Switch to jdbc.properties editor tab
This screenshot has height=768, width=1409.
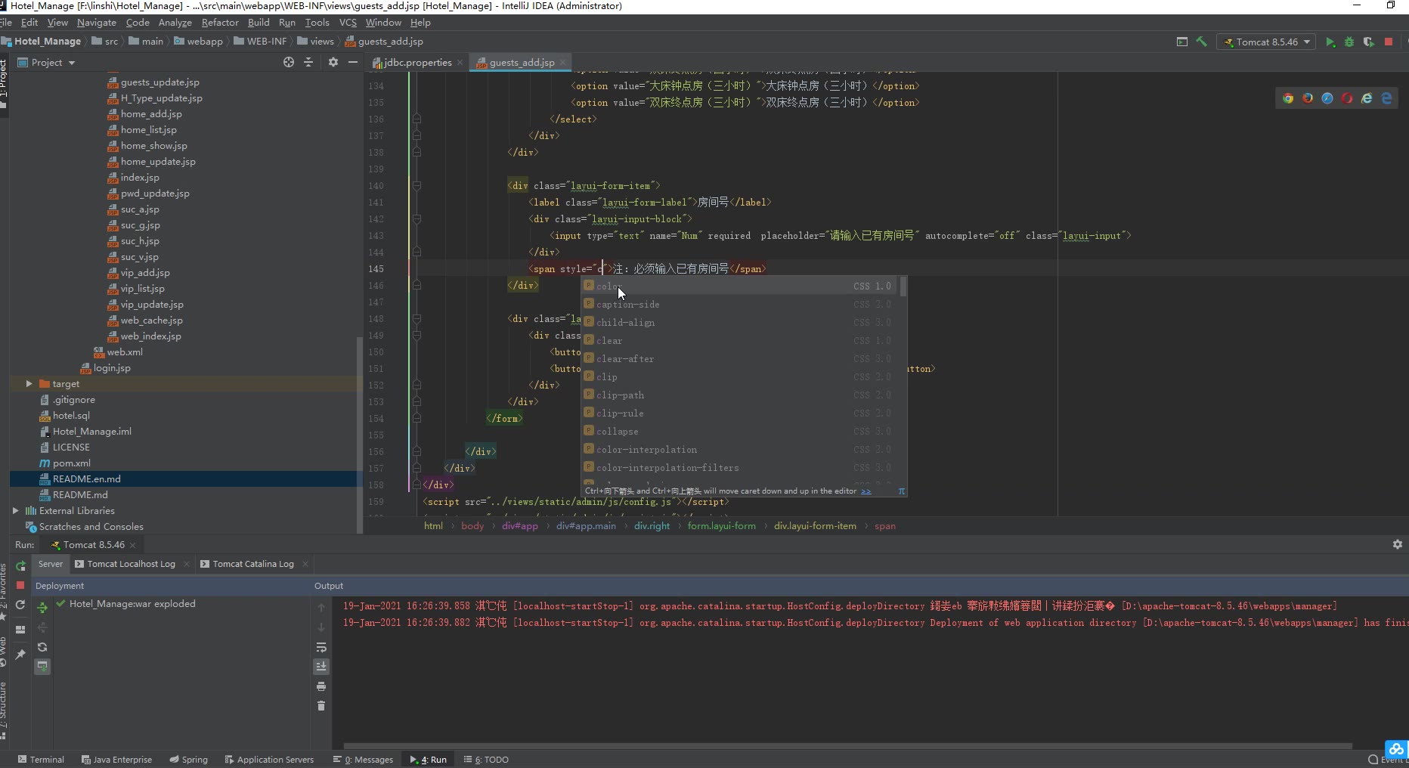tap(417, 63)
